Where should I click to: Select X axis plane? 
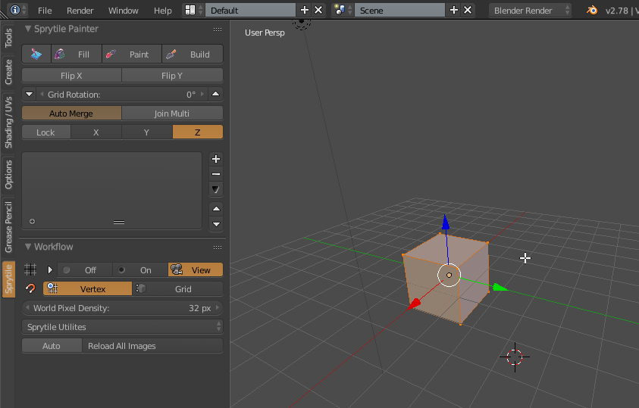pos(96,132)
